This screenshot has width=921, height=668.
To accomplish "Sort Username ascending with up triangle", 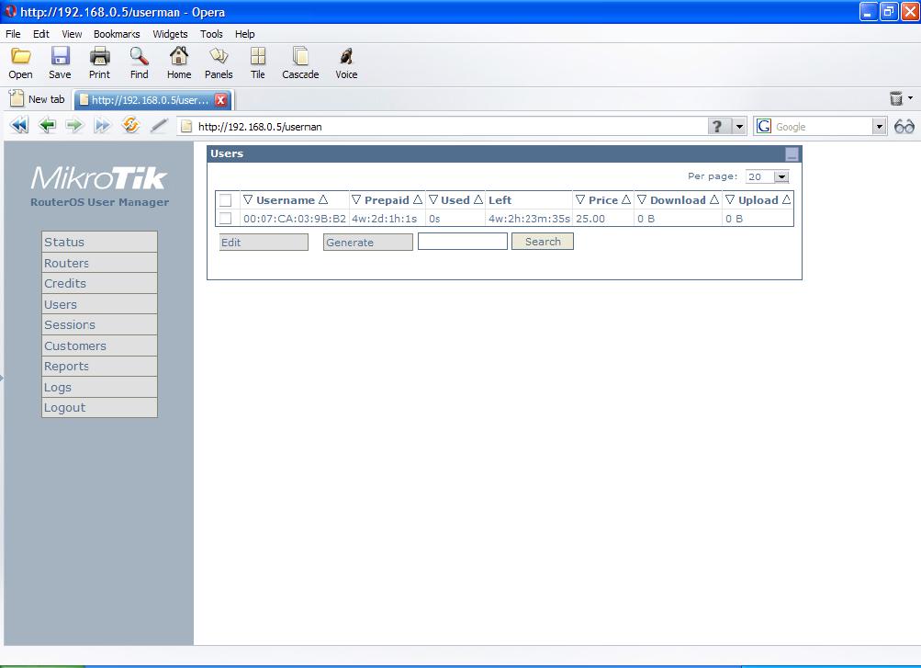I will [323, 199].
